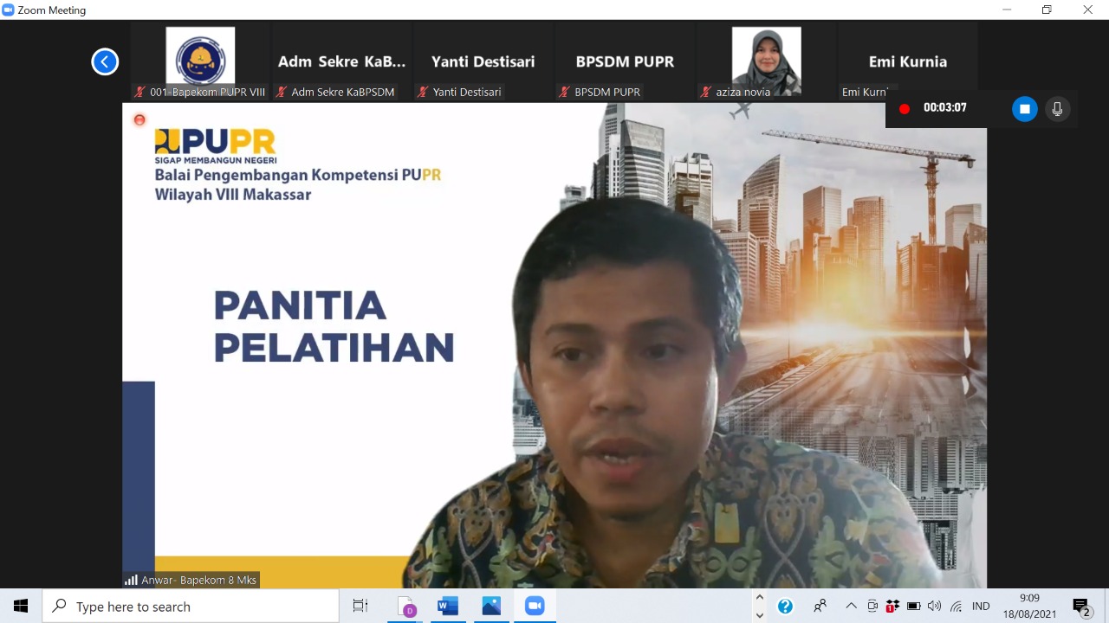Screen dimensions: 1109x623
Task: Click the Meet Now camera tray icon
Action: pos(872,607)
